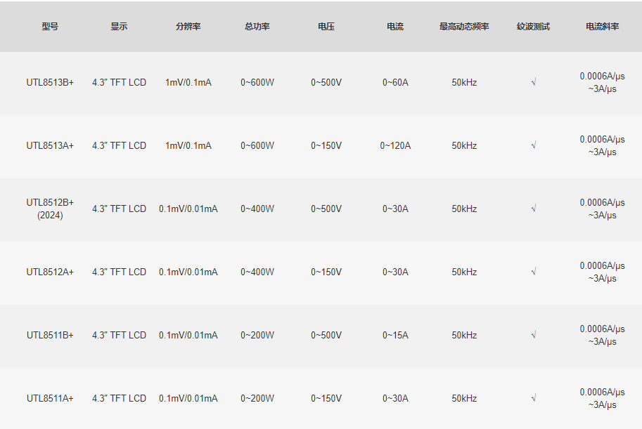Click the 分辨率 column header
Screen dimensions: 642x429
pyautogui.click(x=188, y=27)
